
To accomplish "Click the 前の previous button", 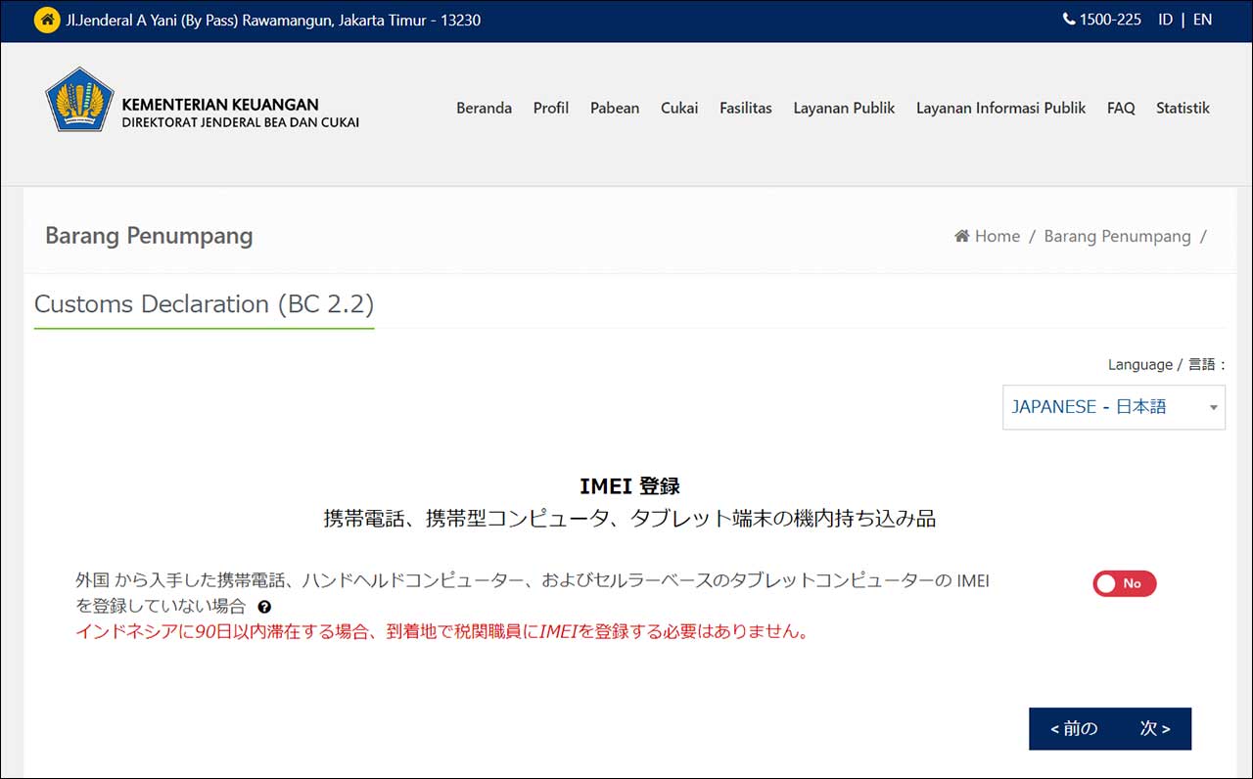I will pyautogui.click(x=1074, y=729).
